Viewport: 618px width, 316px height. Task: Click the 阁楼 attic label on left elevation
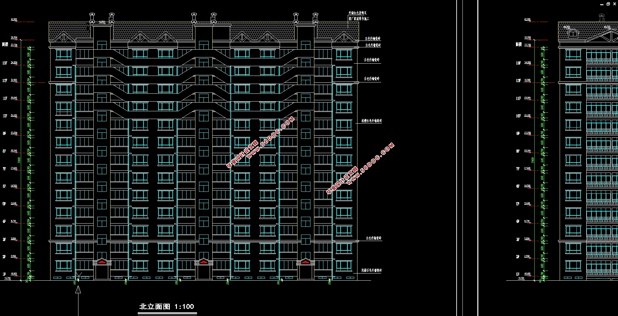5,45
